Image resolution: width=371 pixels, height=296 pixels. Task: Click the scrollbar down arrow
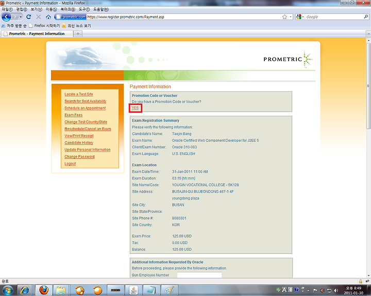click(x=368, y=275)
